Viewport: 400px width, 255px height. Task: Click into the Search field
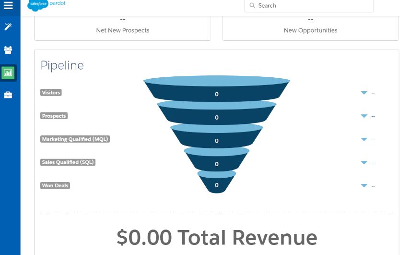[x=309, y=6]
